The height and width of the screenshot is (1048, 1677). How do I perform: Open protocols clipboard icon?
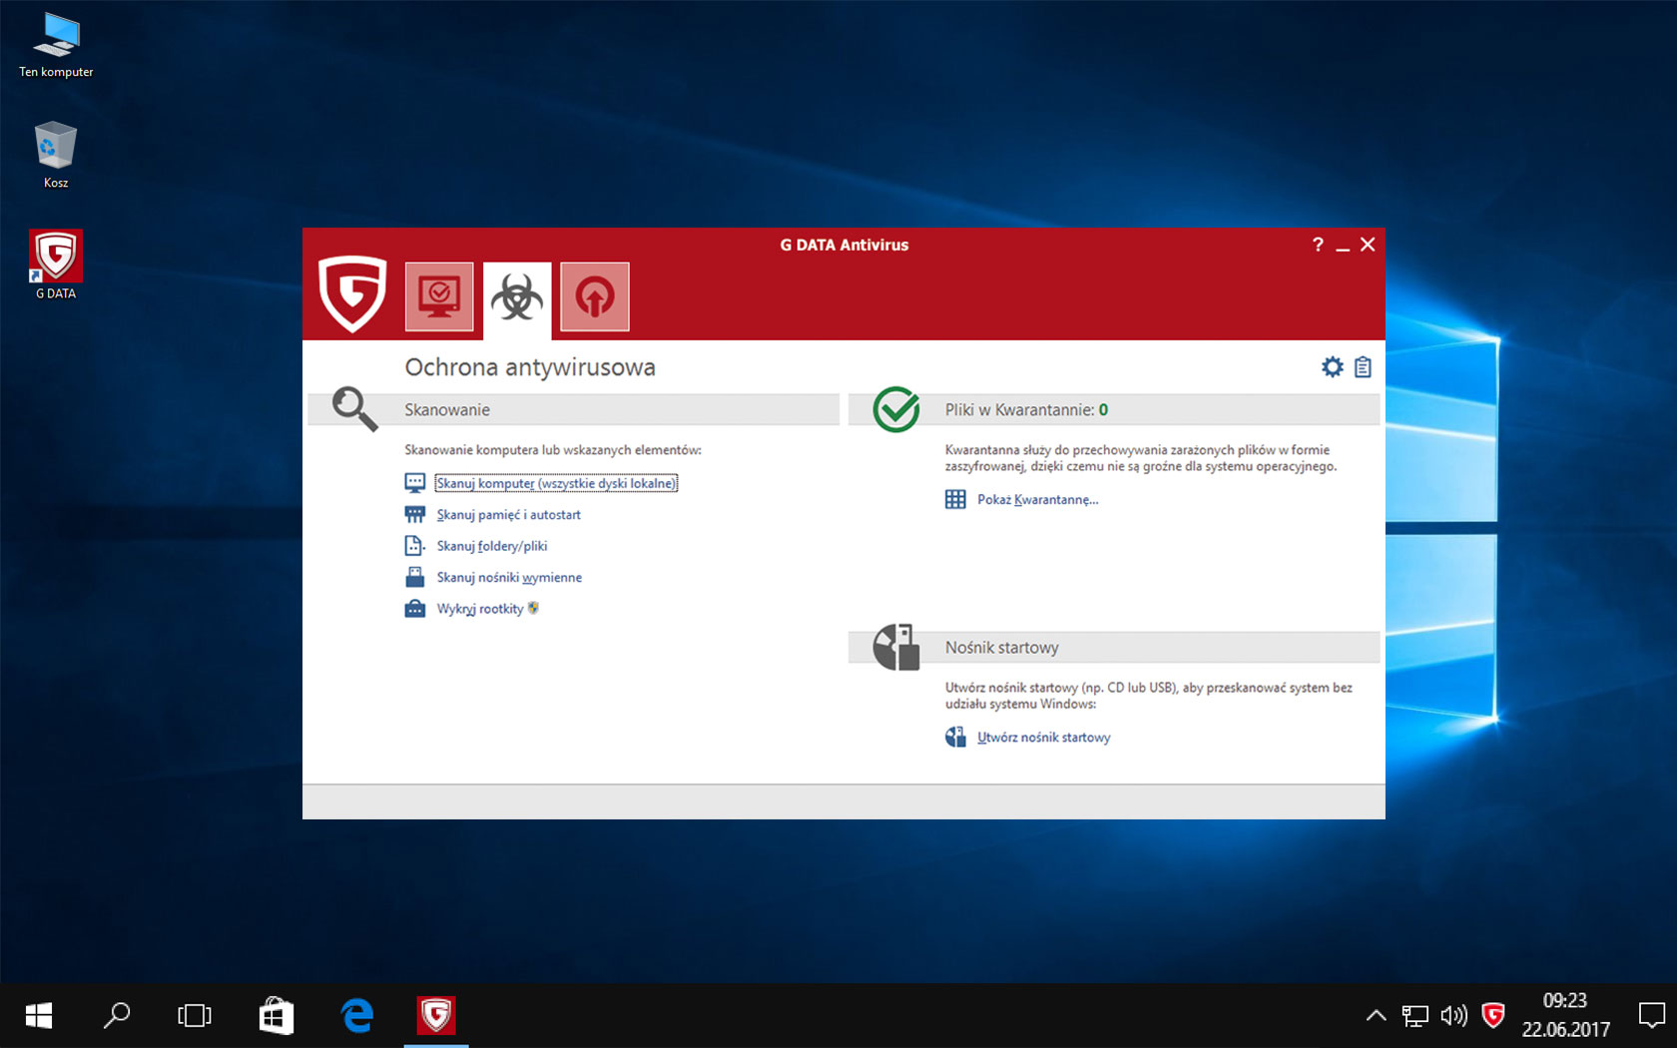coord(1363,367)
